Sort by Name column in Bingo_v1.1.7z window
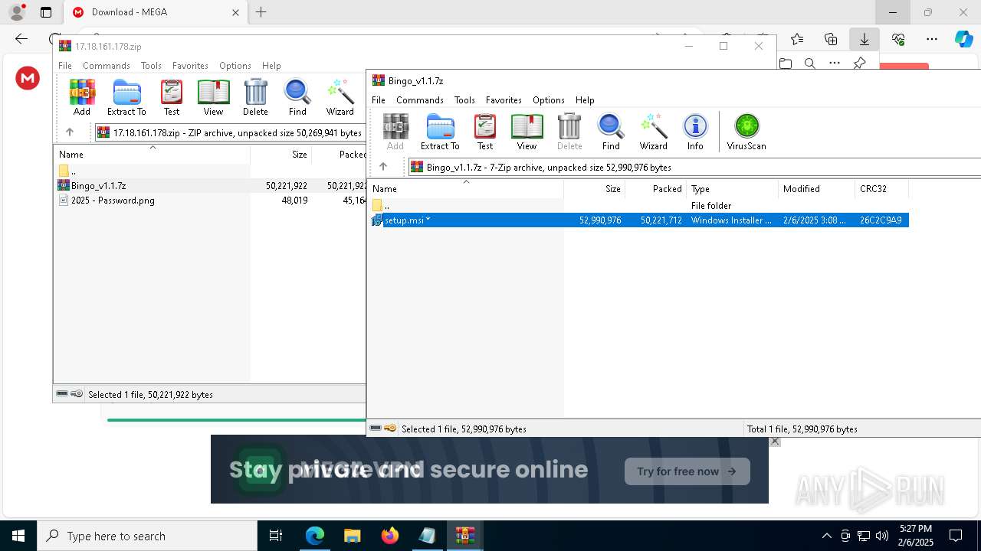Image resolution: width=981 pixels, height=551 pixels. 466,188
